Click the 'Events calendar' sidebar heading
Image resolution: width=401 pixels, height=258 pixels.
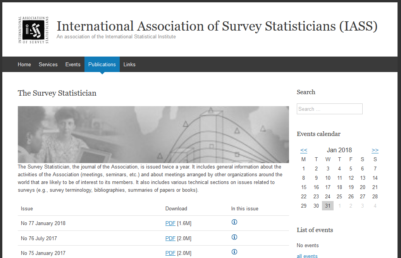tap(318, 134)
